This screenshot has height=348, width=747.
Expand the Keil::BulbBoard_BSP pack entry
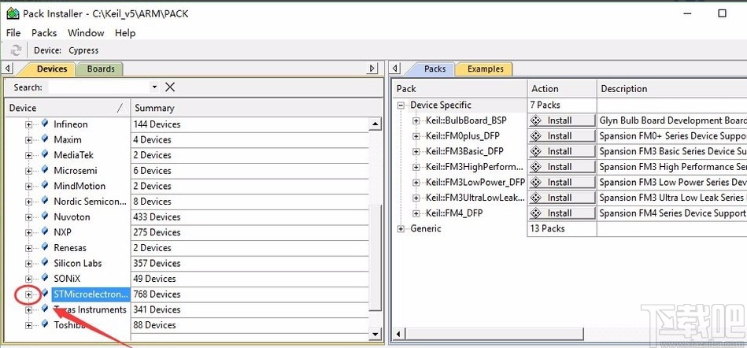416,121
